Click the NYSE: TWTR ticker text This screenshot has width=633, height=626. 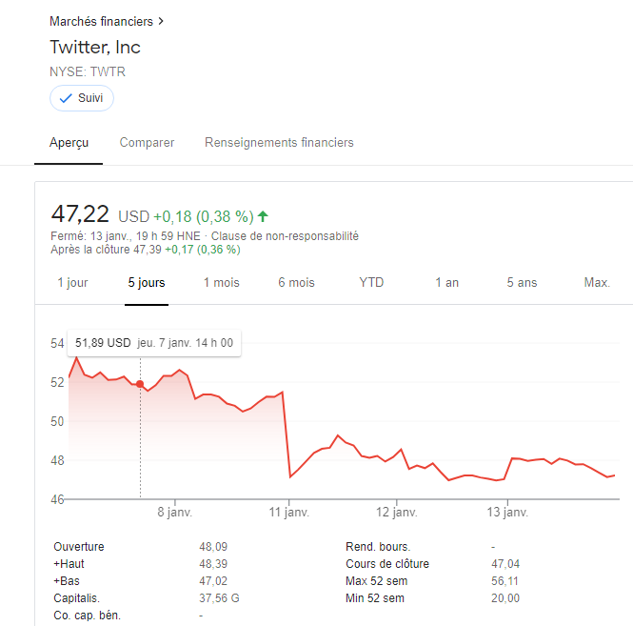pos(88,71)
